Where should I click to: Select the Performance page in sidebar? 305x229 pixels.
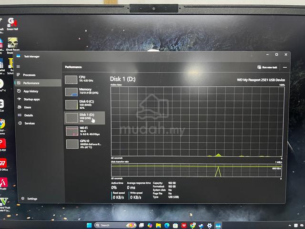[x=38, y=83]
